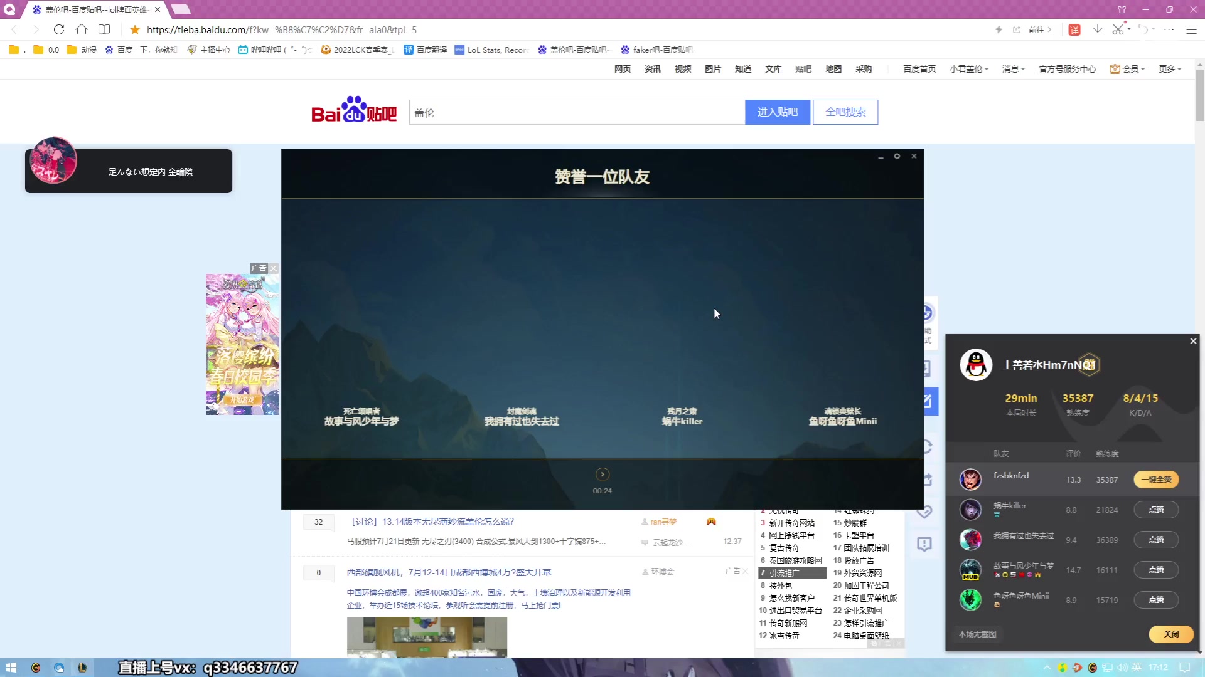Expand the 消息 dropdown
This screenshot has width=1205, height=677.
[x=1012, y=69]
